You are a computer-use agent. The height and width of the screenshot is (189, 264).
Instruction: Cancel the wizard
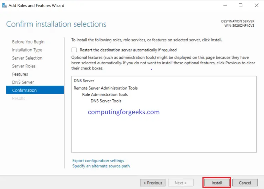coord(245,183)
